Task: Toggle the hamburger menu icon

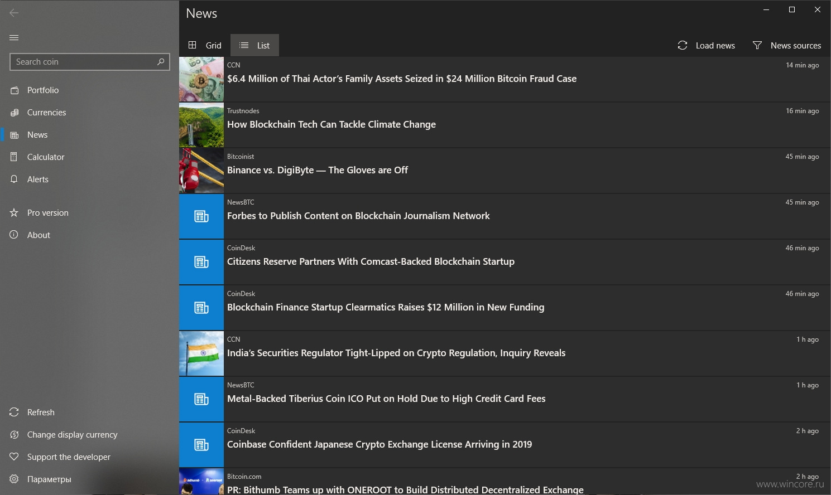Action: [x=14, y=37]
